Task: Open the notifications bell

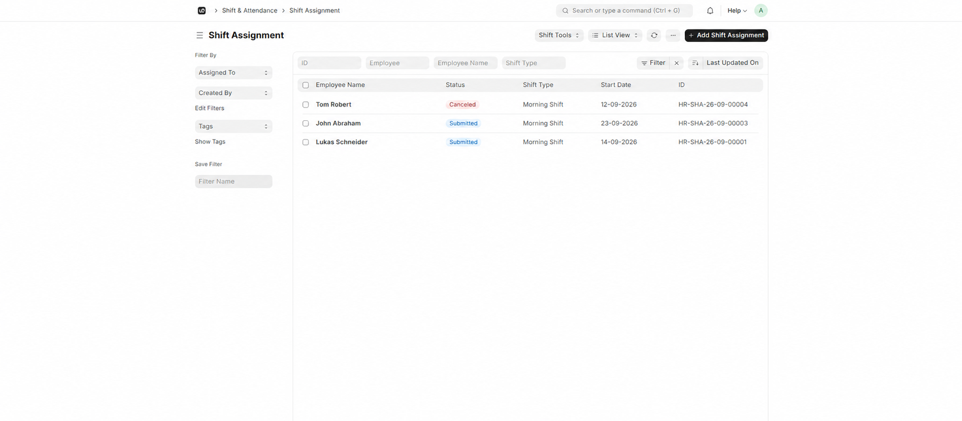Action: click(x=710, y=11)
